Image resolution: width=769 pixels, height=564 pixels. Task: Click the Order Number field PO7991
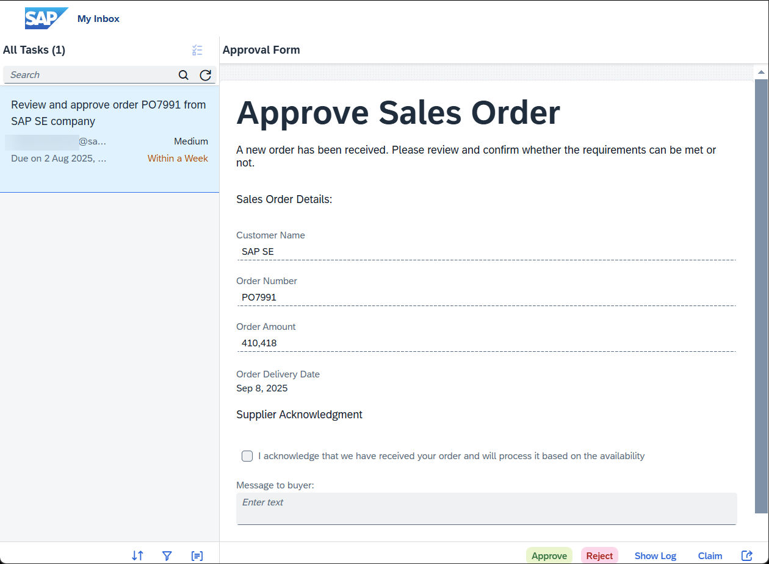(x=486, y=297)
